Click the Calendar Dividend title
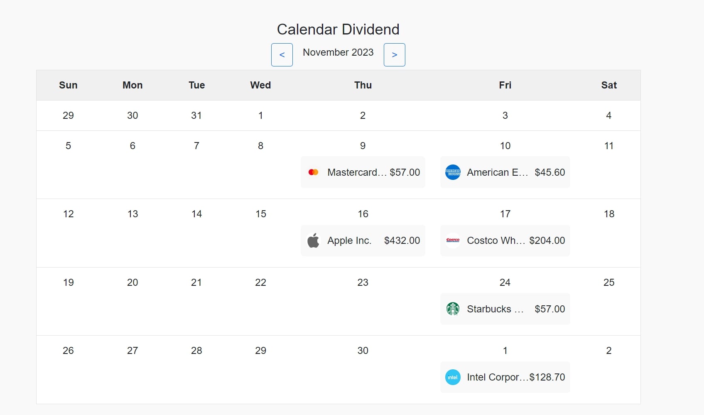 point(338,29)
